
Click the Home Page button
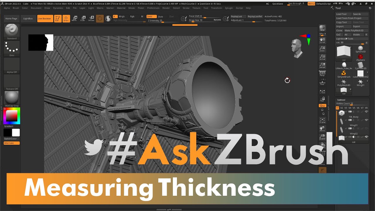point(11,18)
